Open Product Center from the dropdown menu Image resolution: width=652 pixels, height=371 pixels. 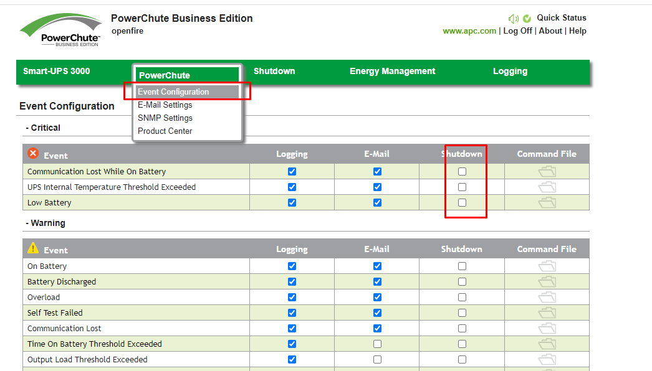click(165, 131)
